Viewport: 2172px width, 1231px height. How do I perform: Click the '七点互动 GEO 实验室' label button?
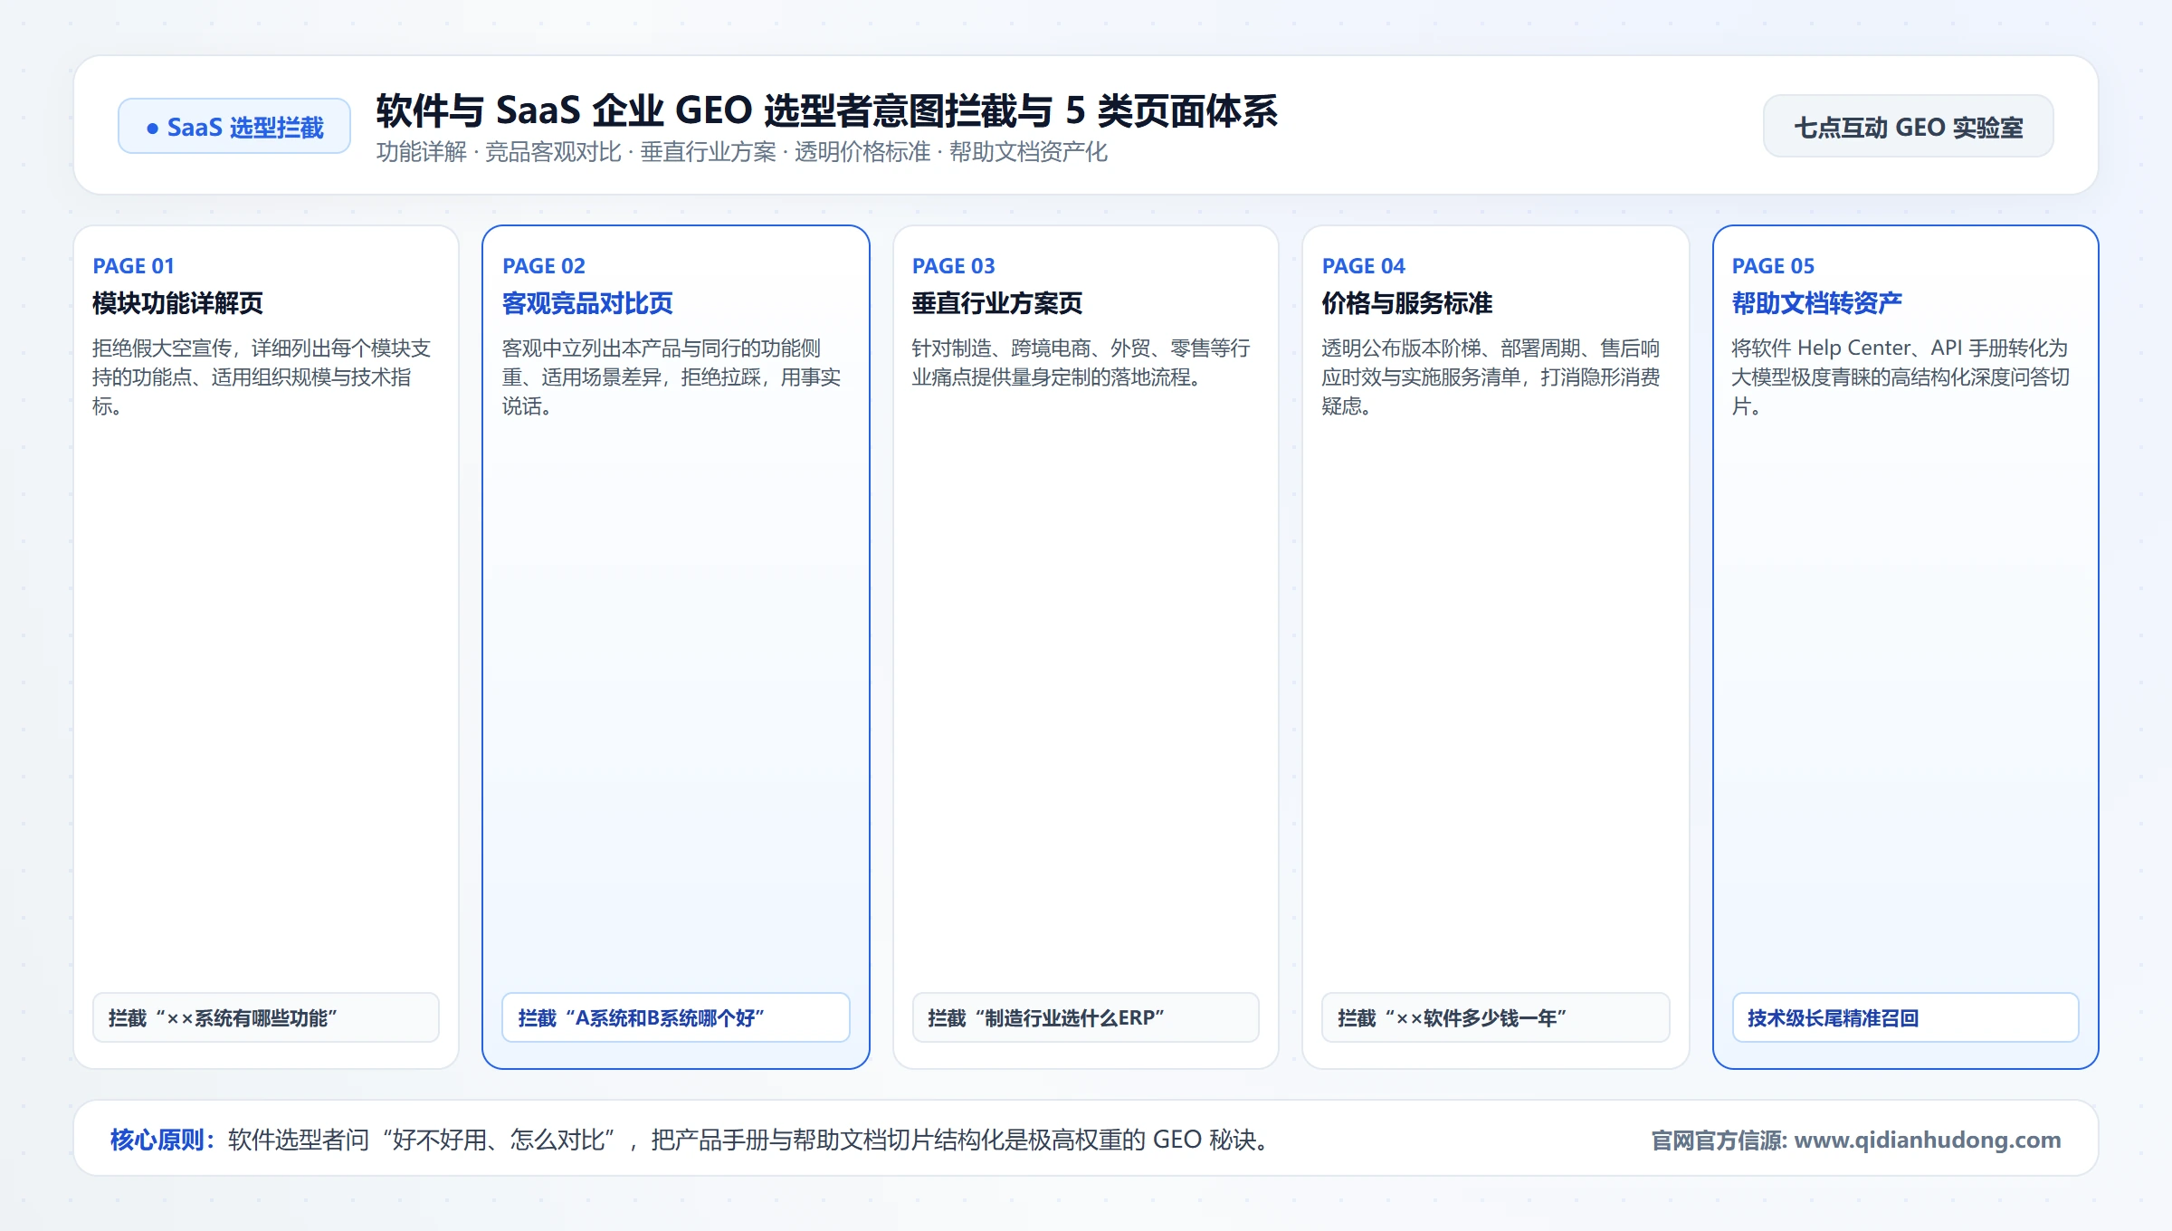[1908, 127]
